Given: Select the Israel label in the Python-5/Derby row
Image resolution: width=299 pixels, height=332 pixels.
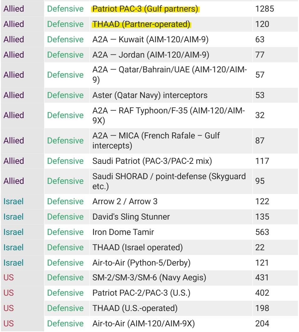Looking at the screenshot, I should tap(13, 263).
